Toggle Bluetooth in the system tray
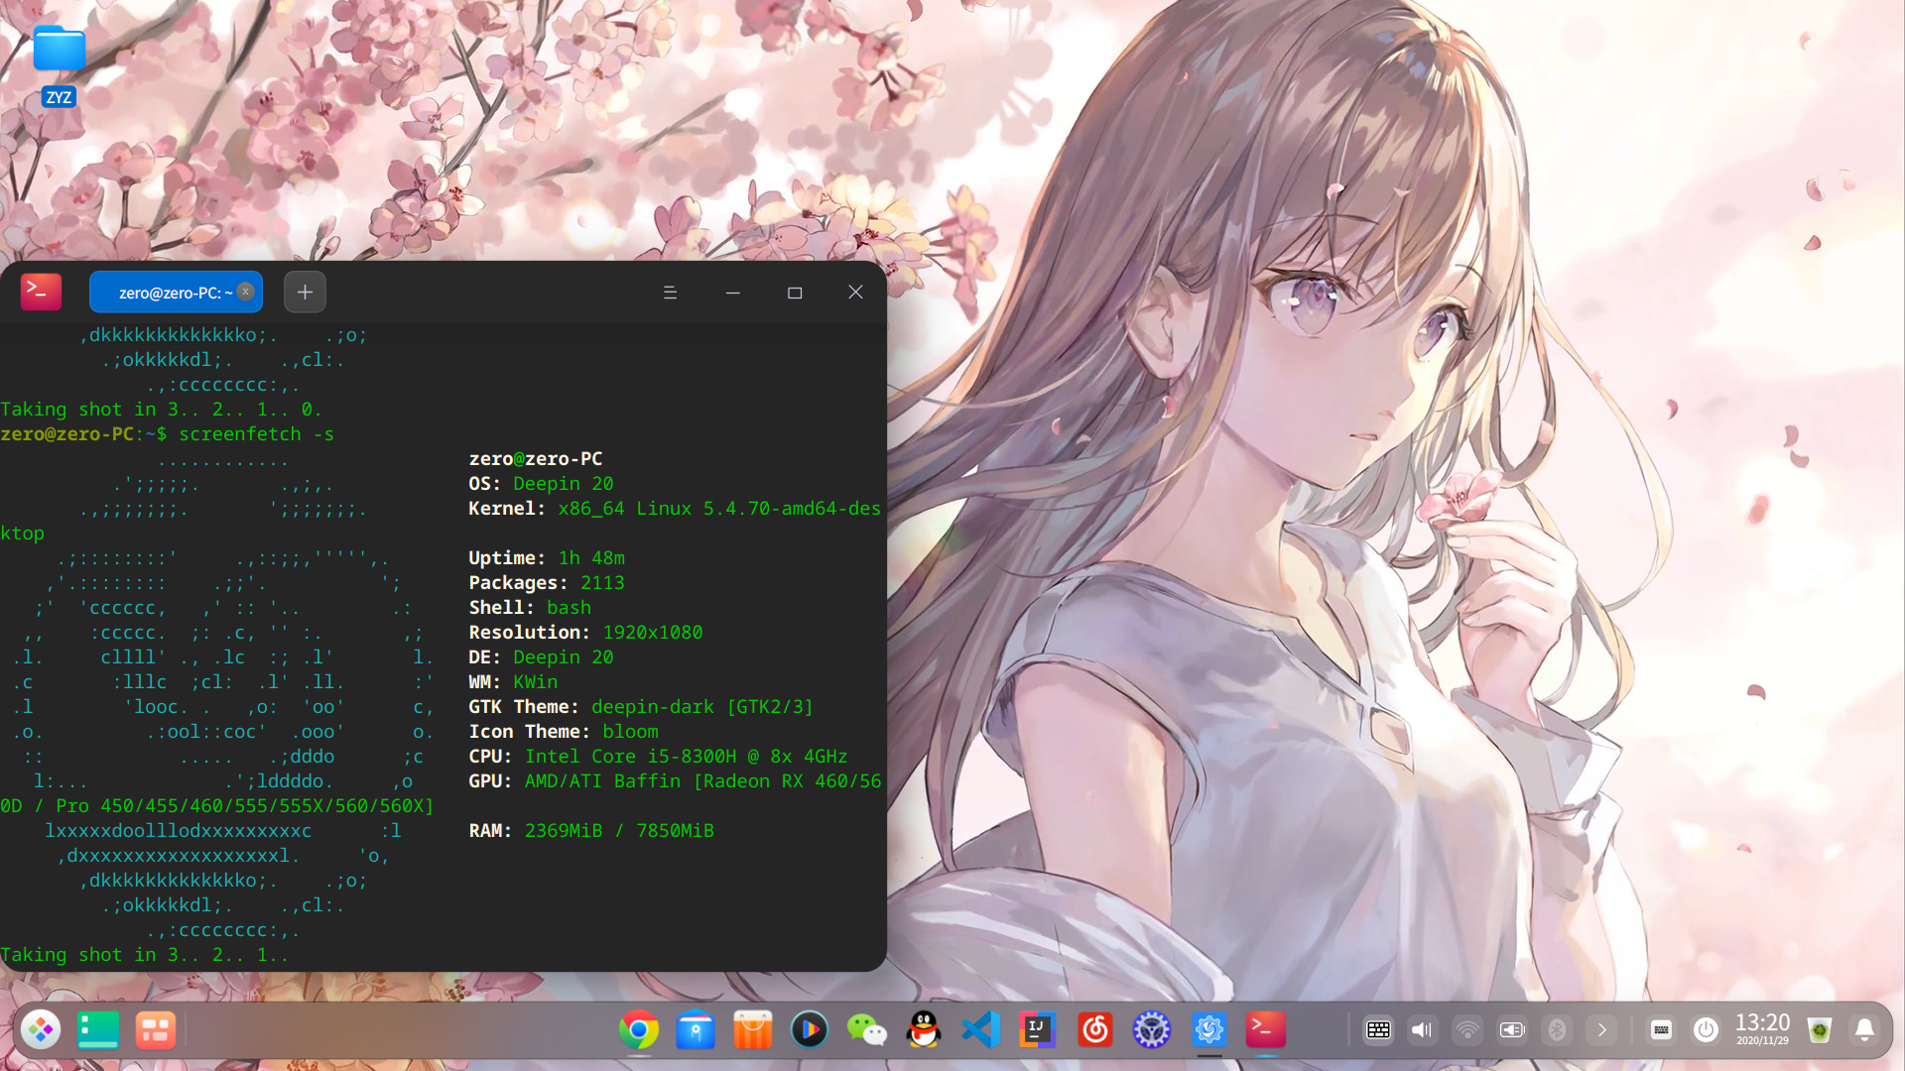This screenshot has width=1905, height=1071. coord(1557,1030)
